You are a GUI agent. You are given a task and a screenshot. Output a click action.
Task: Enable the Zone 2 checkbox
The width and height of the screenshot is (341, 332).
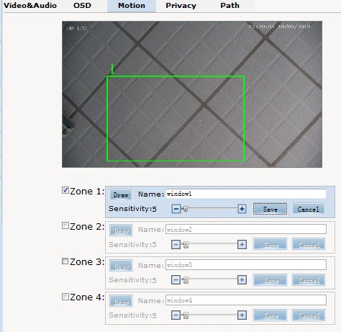click(65, 225)
